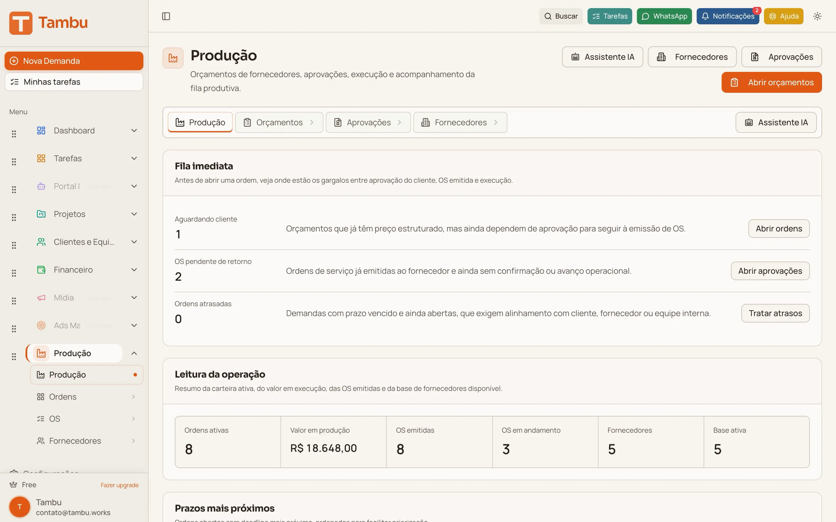Collapse the Produção section in the sidebar
Image resolution: width=836 pixels, height=522 pixels.
tap(134, 353)
